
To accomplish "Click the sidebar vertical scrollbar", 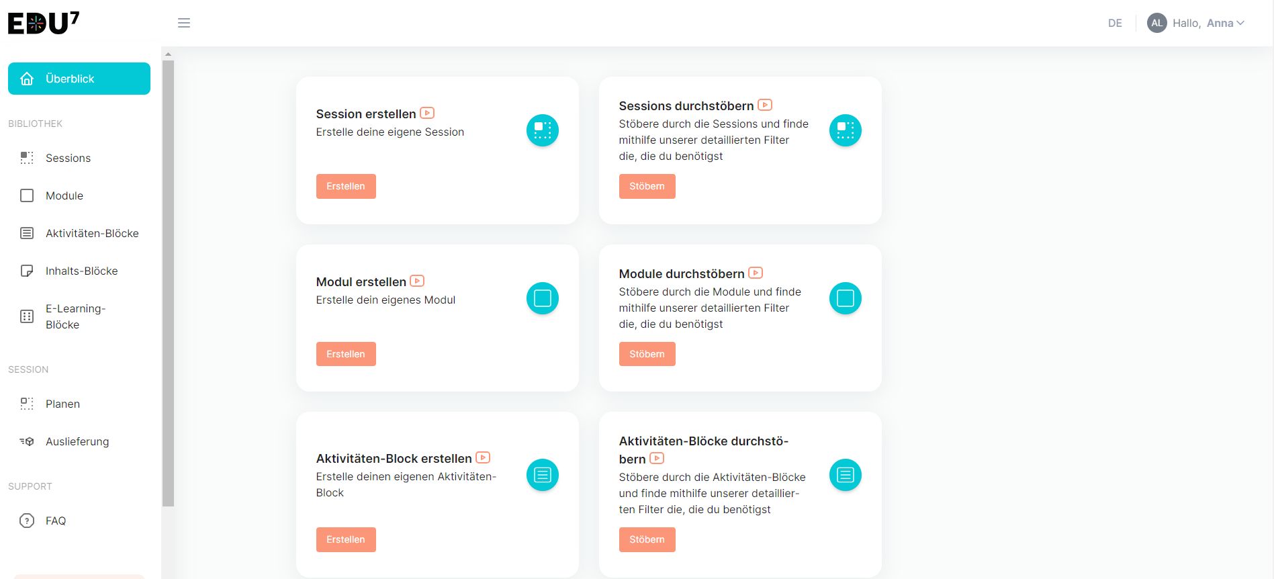I will click(x=168, y=283).
